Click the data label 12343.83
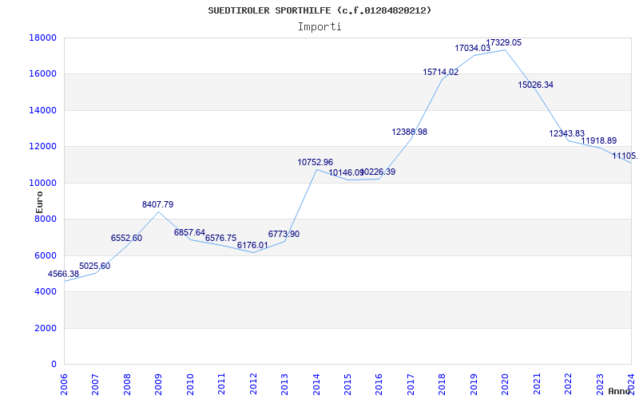This screenshot has height=399, width=639. (x=567, y=133)
